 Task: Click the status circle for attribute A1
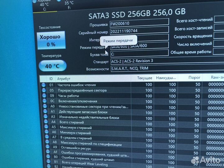point(44,112)
